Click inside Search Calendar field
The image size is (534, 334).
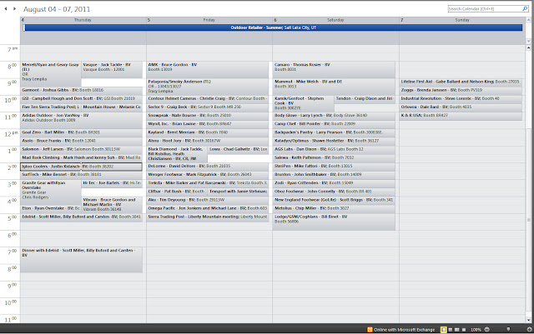[485, 9]
